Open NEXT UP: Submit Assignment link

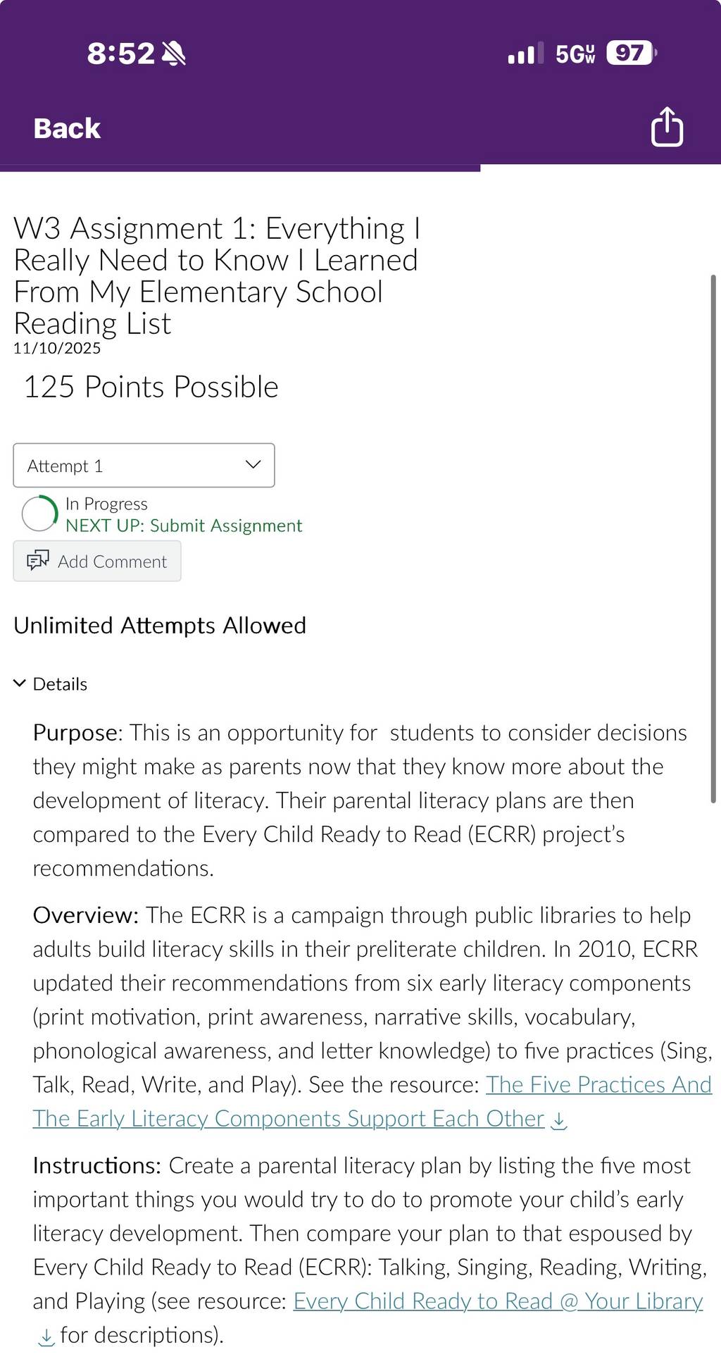point(184,526)
